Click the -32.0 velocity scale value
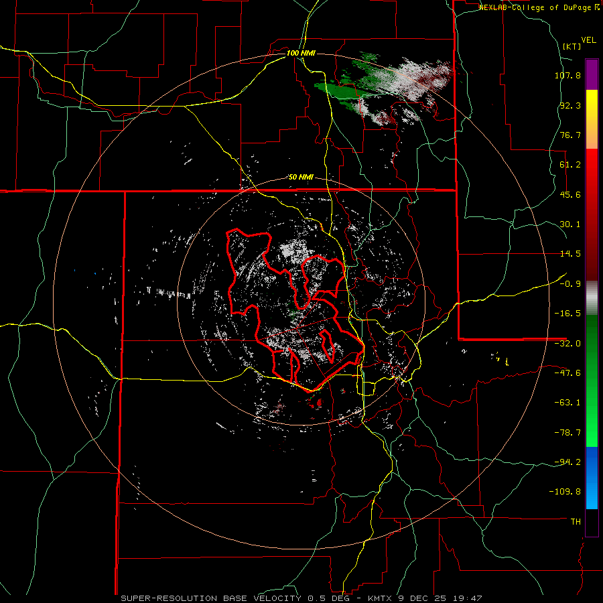Screen dimensions: 603x603 567,344
